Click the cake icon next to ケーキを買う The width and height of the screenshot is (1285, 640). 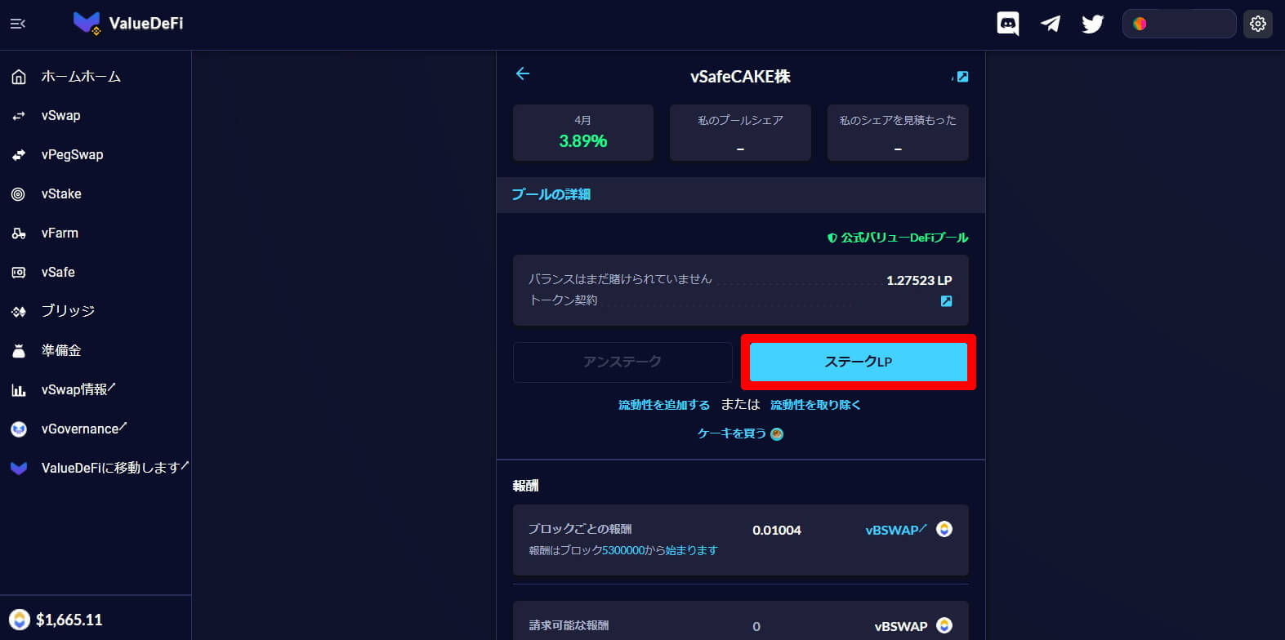(777, 434)
